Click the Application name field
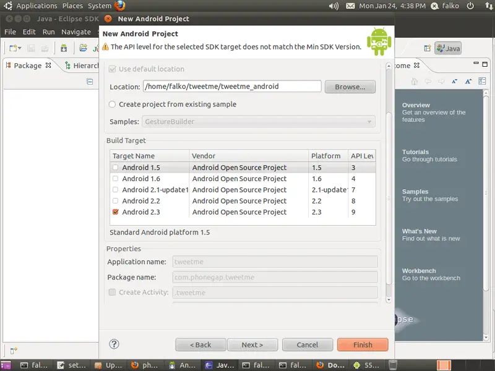The width and height of the screenshot is (495, 371). [x=275, y=262]
